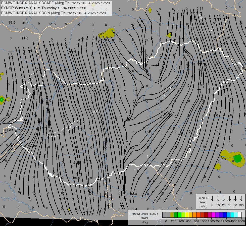The image size is (246, 226).
Task: Click the 1000 tick label on CAPE scale
Action: 204,221
